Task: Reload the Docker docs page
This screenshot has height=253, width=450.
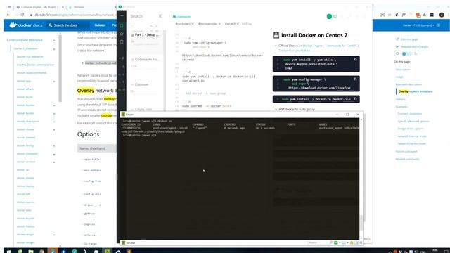Action: click(x=22, y=15)
